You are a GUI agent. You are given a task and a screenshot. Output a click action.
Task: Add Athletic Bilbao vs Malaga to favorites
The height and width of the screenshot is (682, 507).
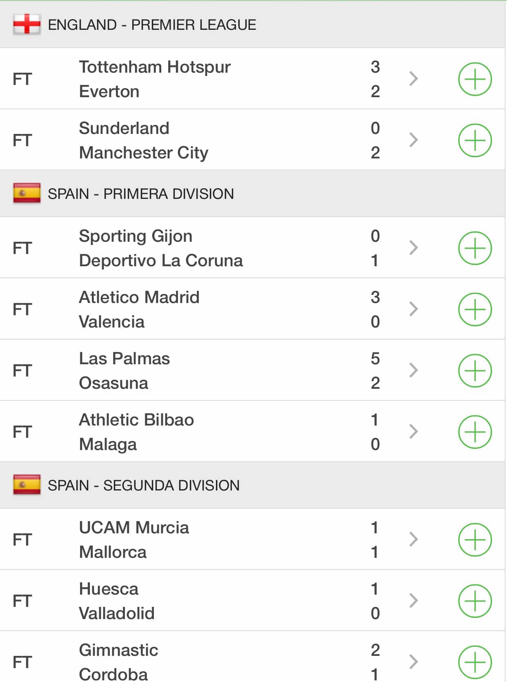coord(475,432)
